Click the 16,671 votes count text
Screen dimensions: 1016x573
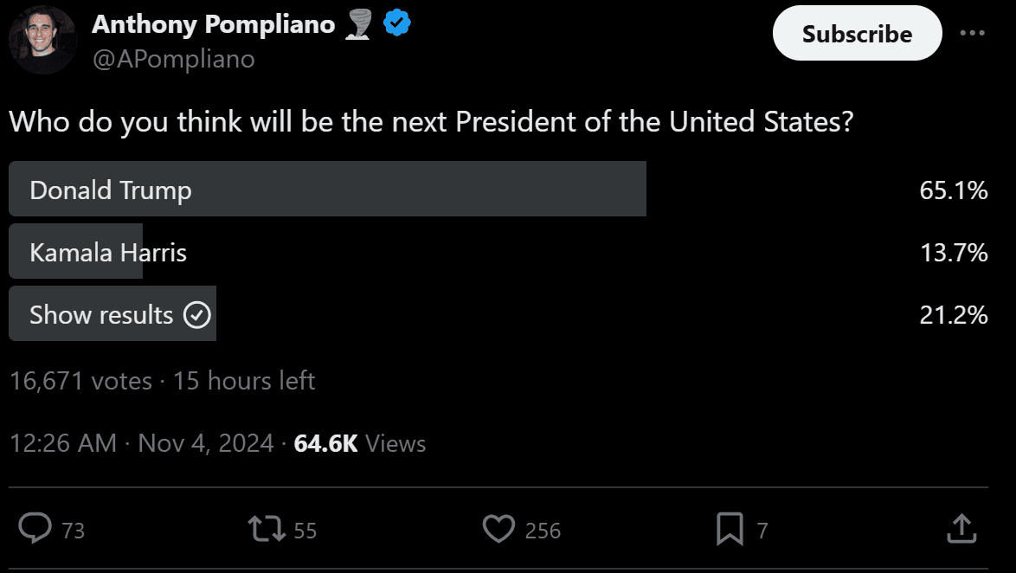click(80, 381)
